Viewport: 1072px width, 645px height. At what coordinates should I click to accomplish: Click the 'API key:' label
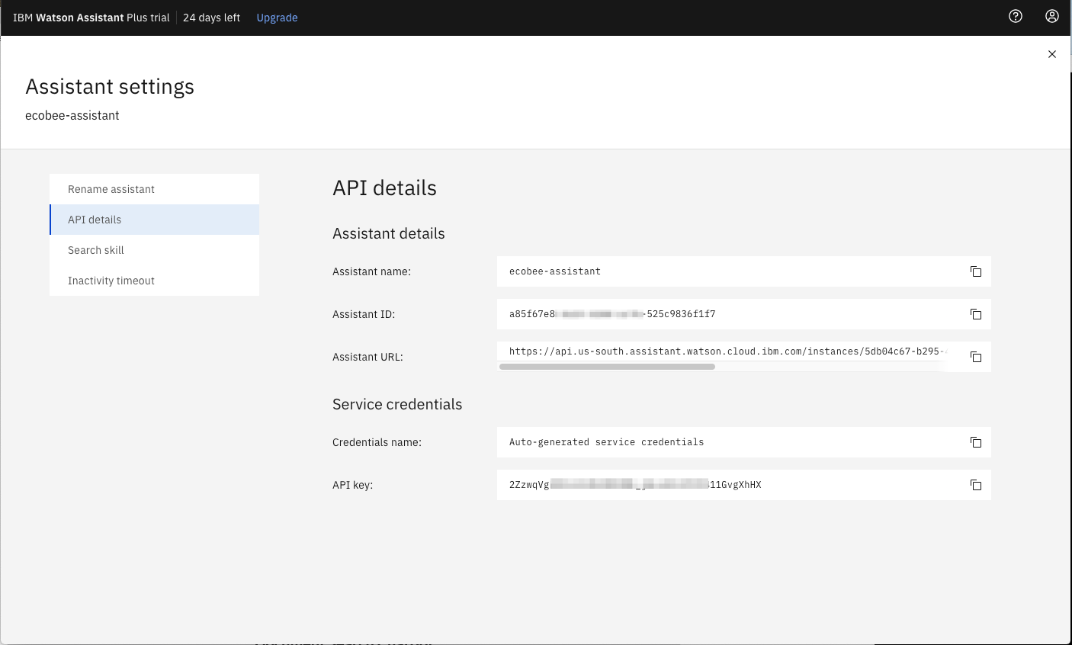coord(352,485)
